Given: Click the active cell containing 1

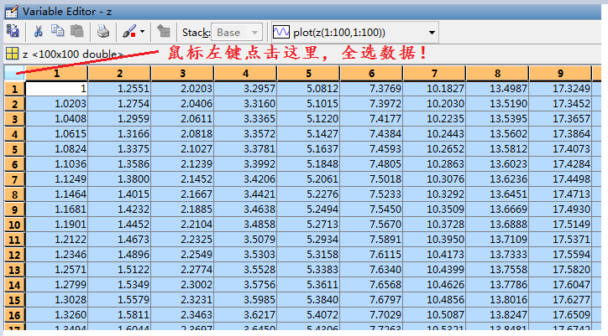Looking at the screenshot, I should tap(56, 89).
